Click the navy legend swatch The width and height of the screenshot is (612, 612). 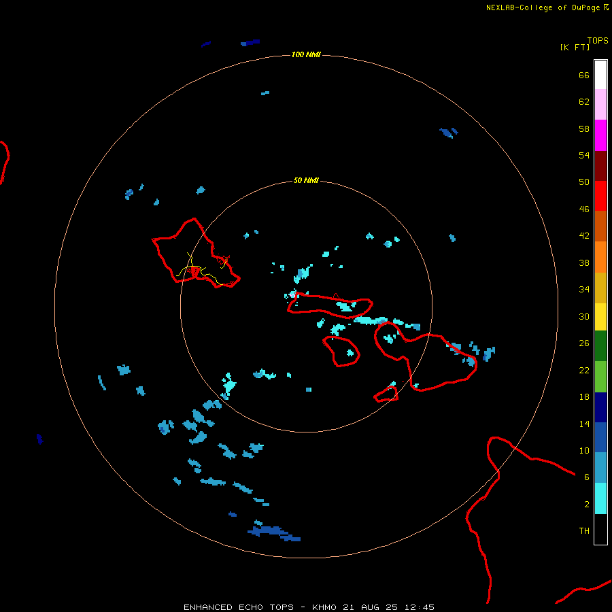pos(600,407)
